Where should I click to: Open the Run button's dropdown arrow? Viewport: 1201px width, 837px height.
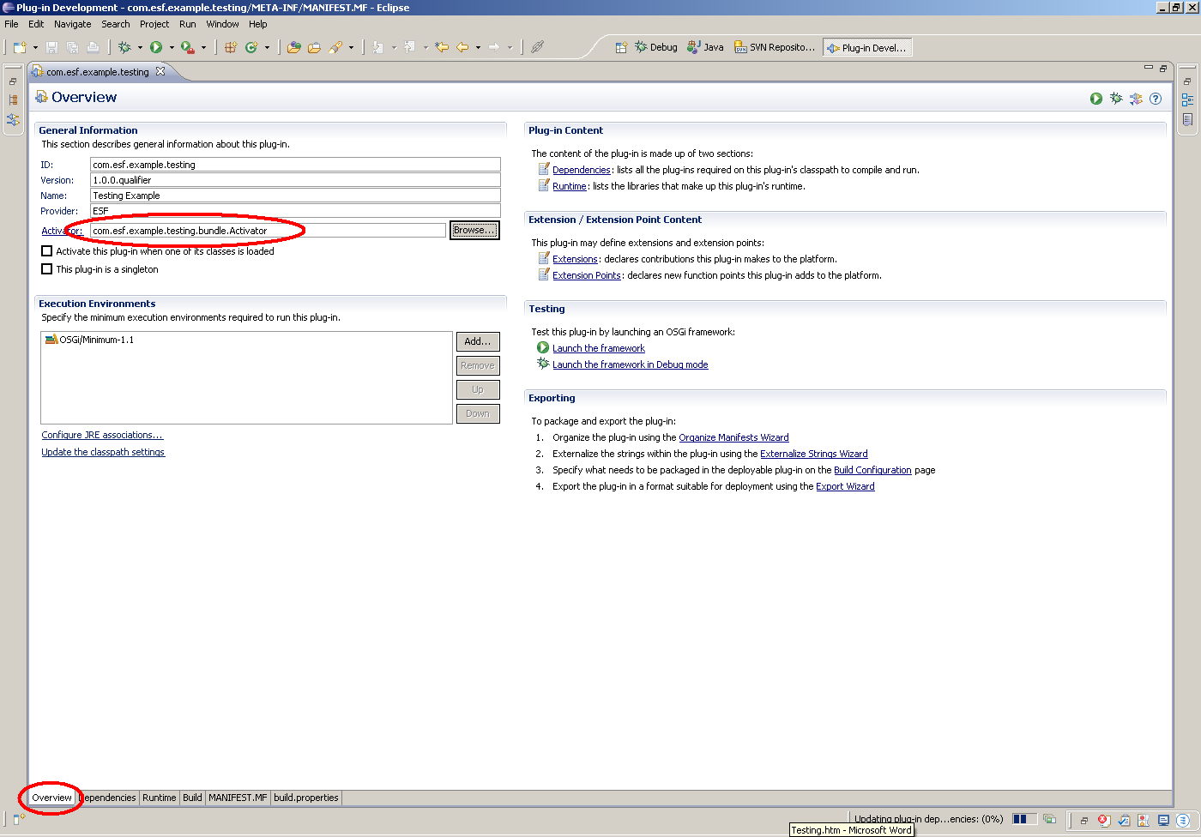(x=172, y=48)
